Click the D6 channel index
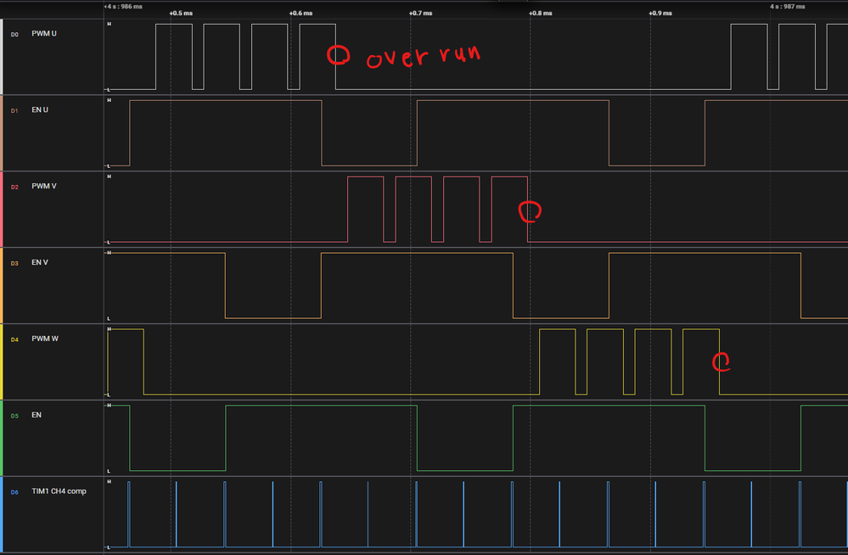The height and width of the screenshot is (555, 848). [14, 492]
